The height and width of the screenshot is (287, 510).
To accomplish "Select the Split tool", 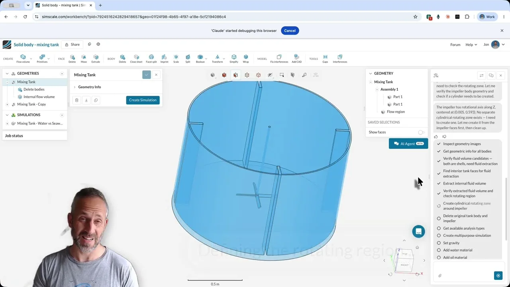I will pyautogui.click(x=188, y=59).
